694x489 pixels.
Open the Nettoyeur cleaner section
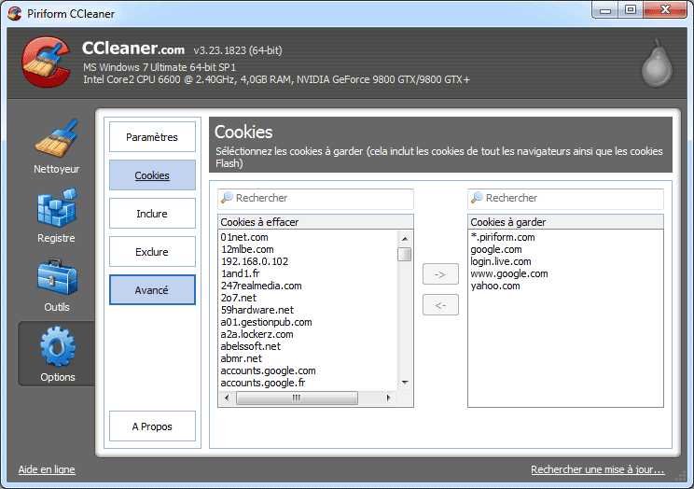(57, 147)
